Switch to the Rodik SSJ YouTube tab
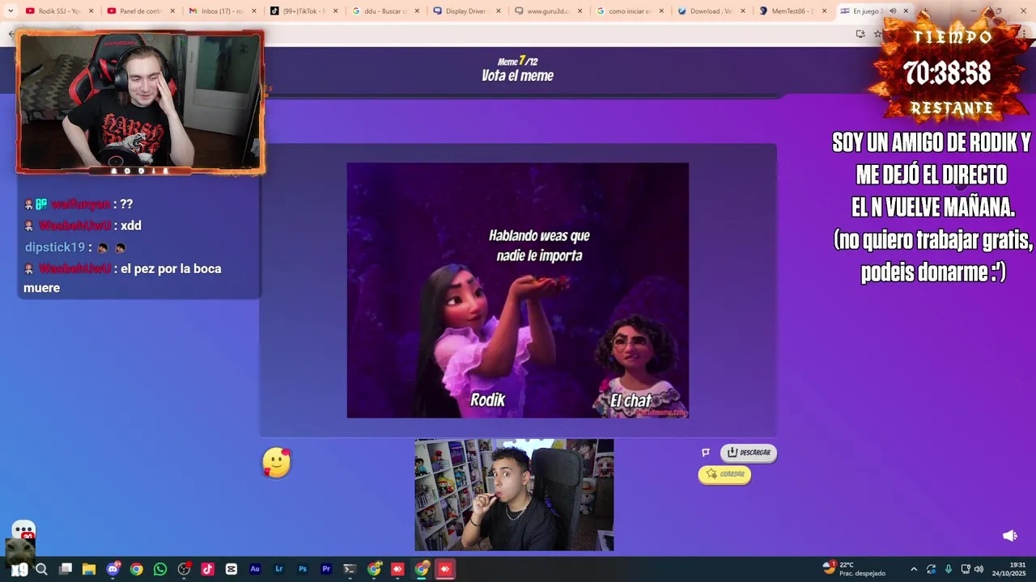Image resolution: width=1036 pixels, height=582 pixels. [x=59, y=11]
